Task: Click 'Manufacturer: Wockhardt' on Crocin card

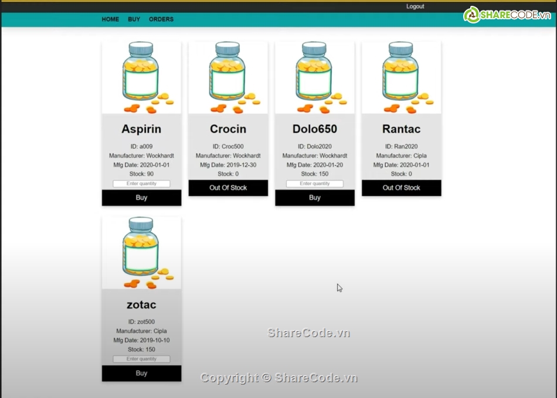Action: click(x=228, y=155)
